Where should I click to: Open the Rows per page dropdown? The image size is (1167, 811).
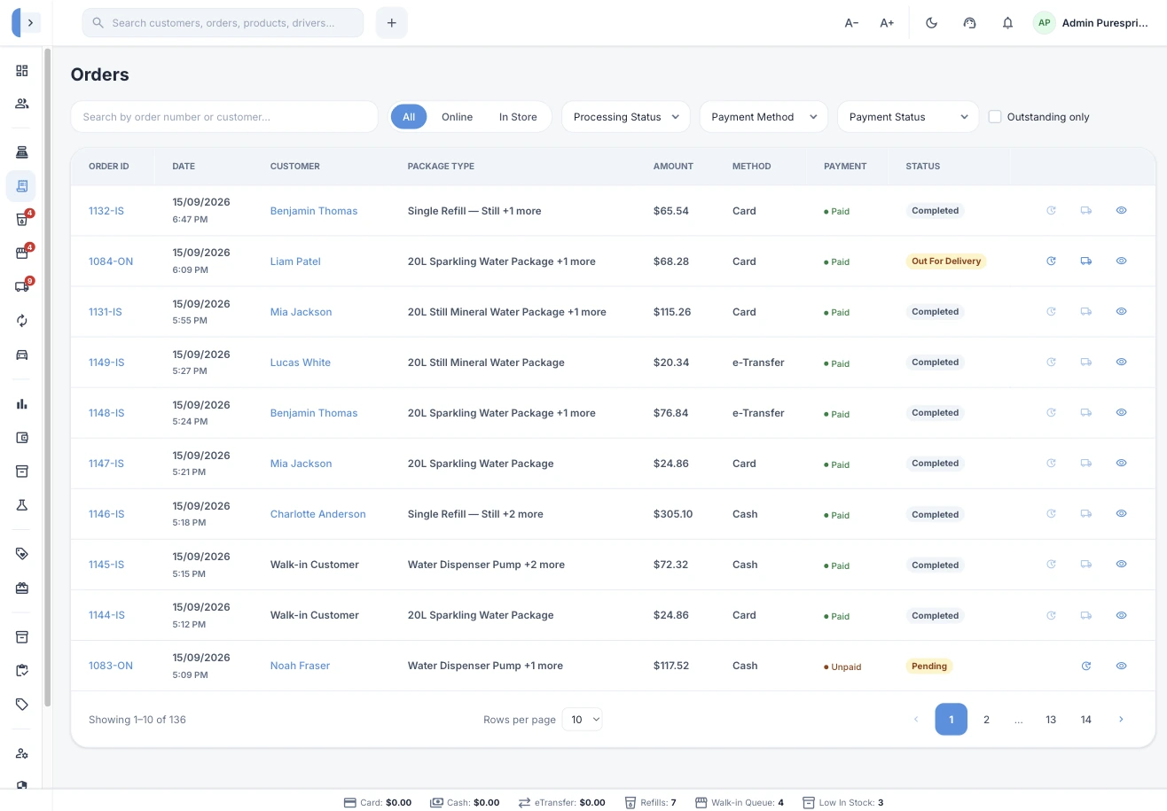pyautogui.click(x=583, y=720)
